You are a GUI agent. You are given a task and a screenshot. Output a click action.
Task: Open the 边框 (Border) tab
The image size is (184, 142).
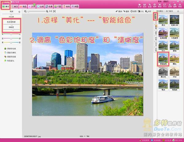pyautogui.click(x=40, y=6)
